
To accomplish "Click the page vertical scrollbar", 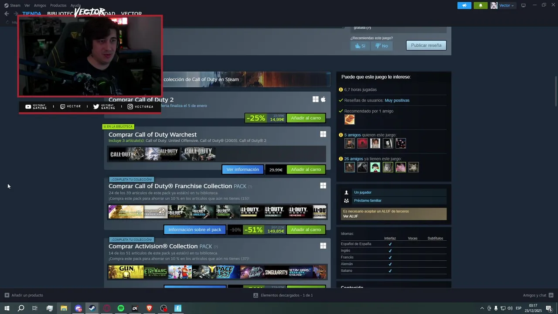I will [556, 91].
